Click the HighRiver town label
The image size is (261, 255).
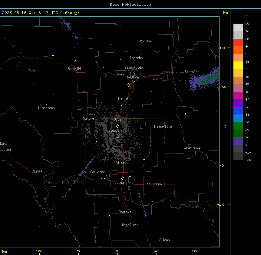click(130, 225)
